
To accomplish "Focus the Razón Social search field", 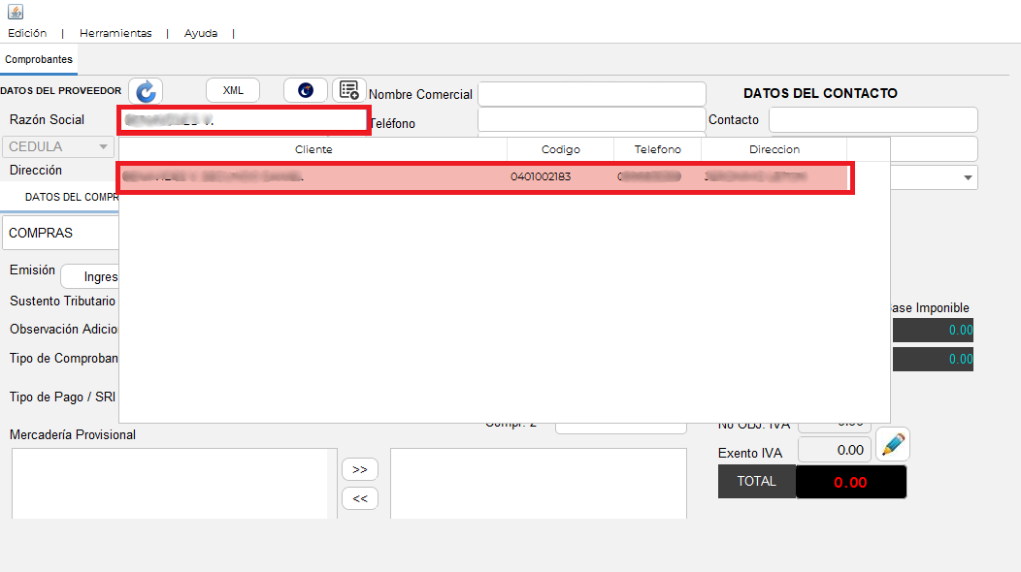I will click(x=245, y=120).
